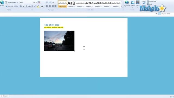Image resolution: width=174 pixels, height=98 pixels.
Task: Click the Title of my blog field
Action: (x=52, y=25)
